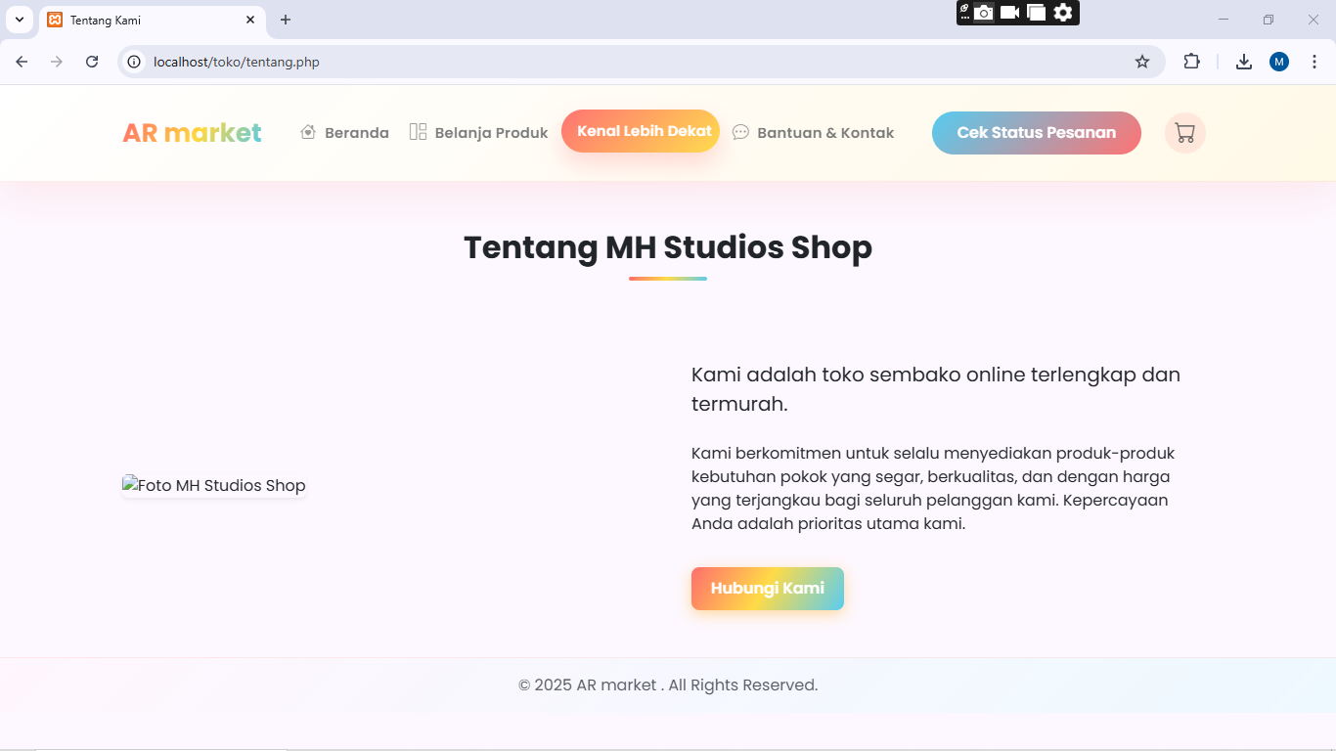Open capture overlay settings gear
1336x751 pixels.
coord(1063,13)
